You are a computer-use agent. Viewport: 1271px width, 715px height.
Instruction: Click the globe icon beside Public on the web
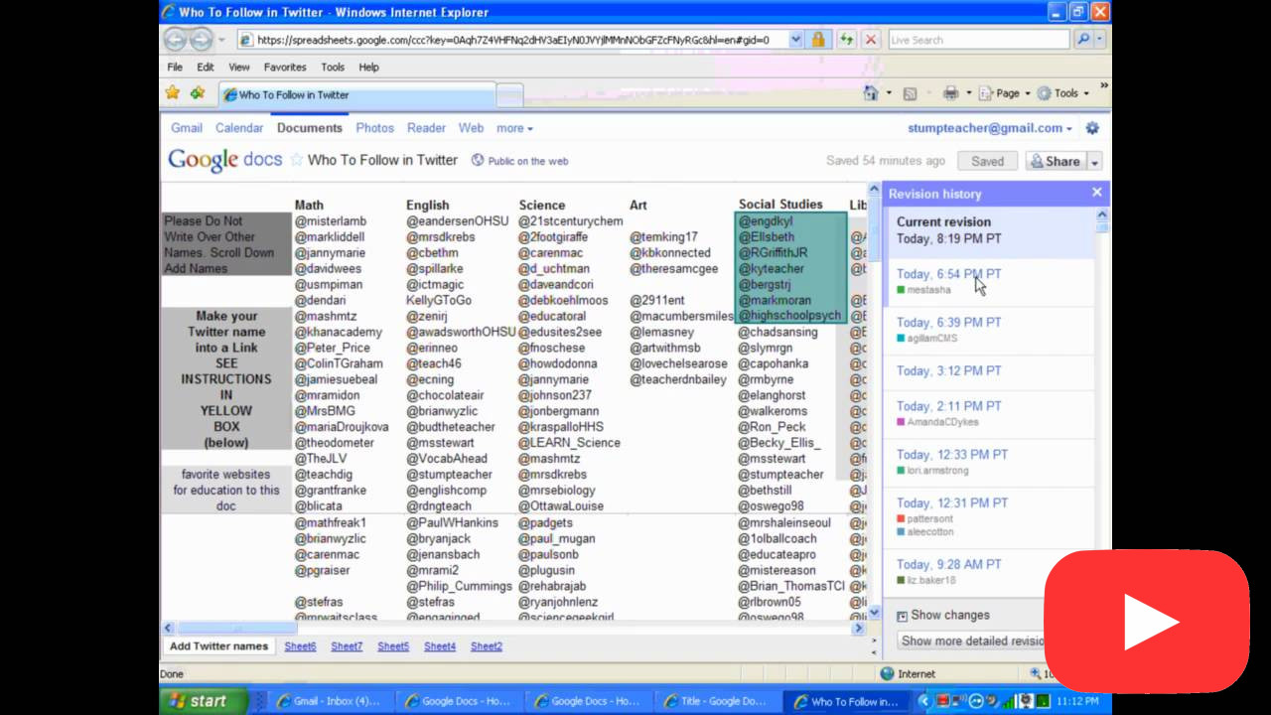tap(478, 160)
